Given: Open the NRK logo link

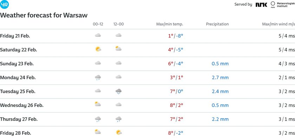Looking at the screenshot, I should point(261,5).
